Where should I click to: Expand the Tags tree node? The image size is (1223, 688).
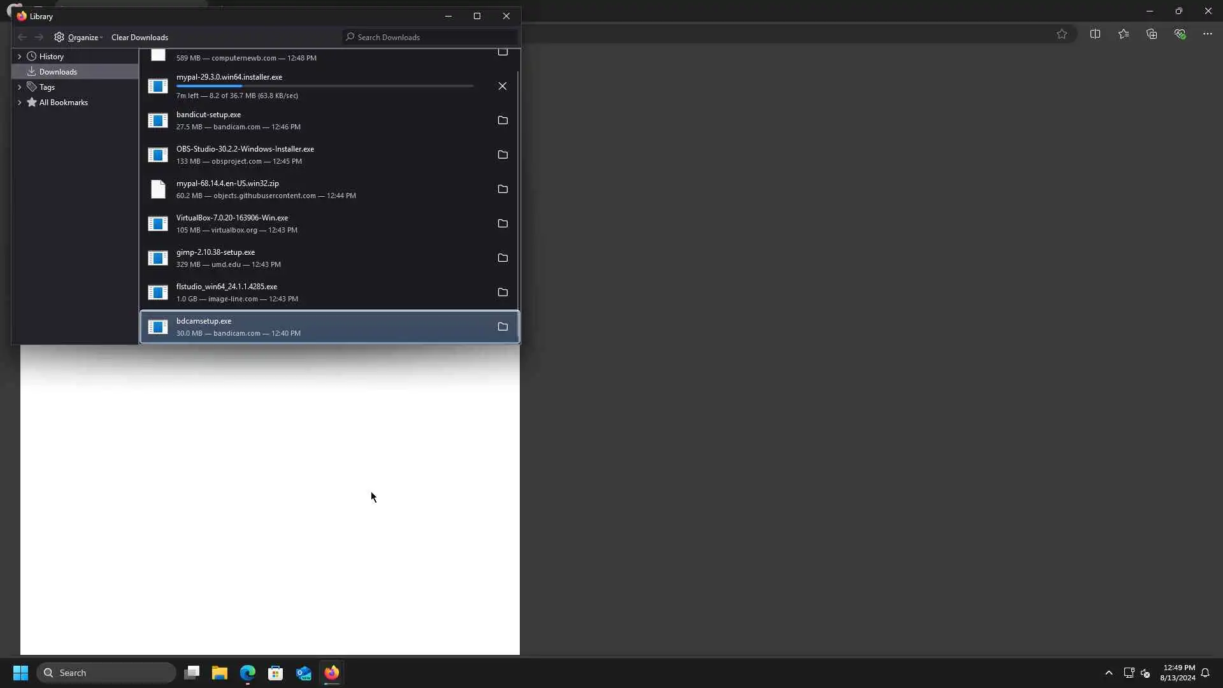coord(19,87)
